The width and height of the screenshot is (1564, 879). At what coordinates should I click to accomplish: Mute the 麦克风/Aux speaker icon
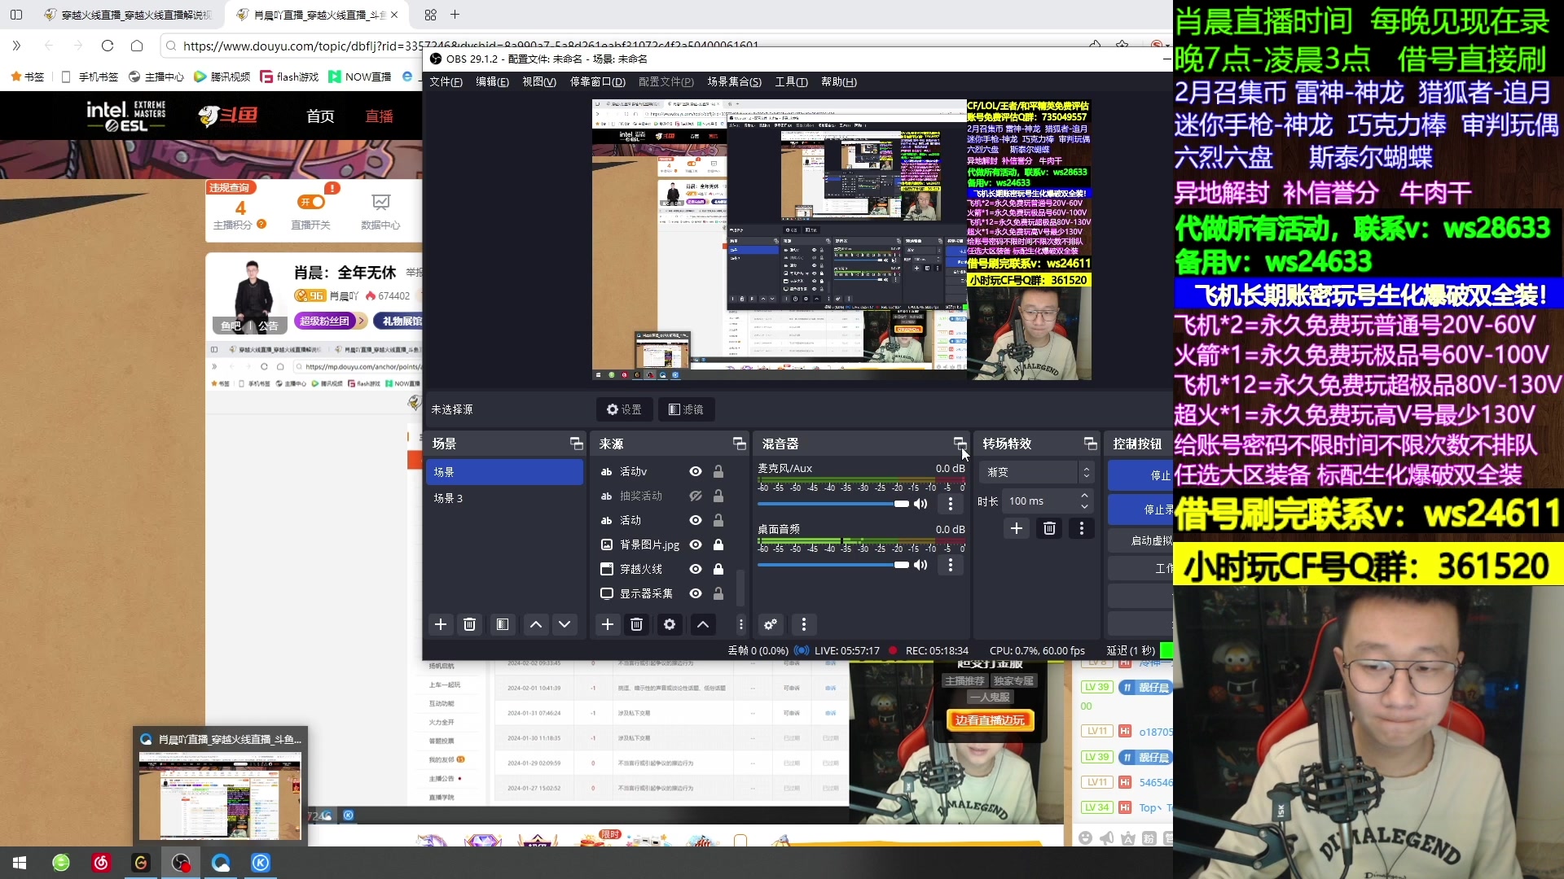point(920,504)
